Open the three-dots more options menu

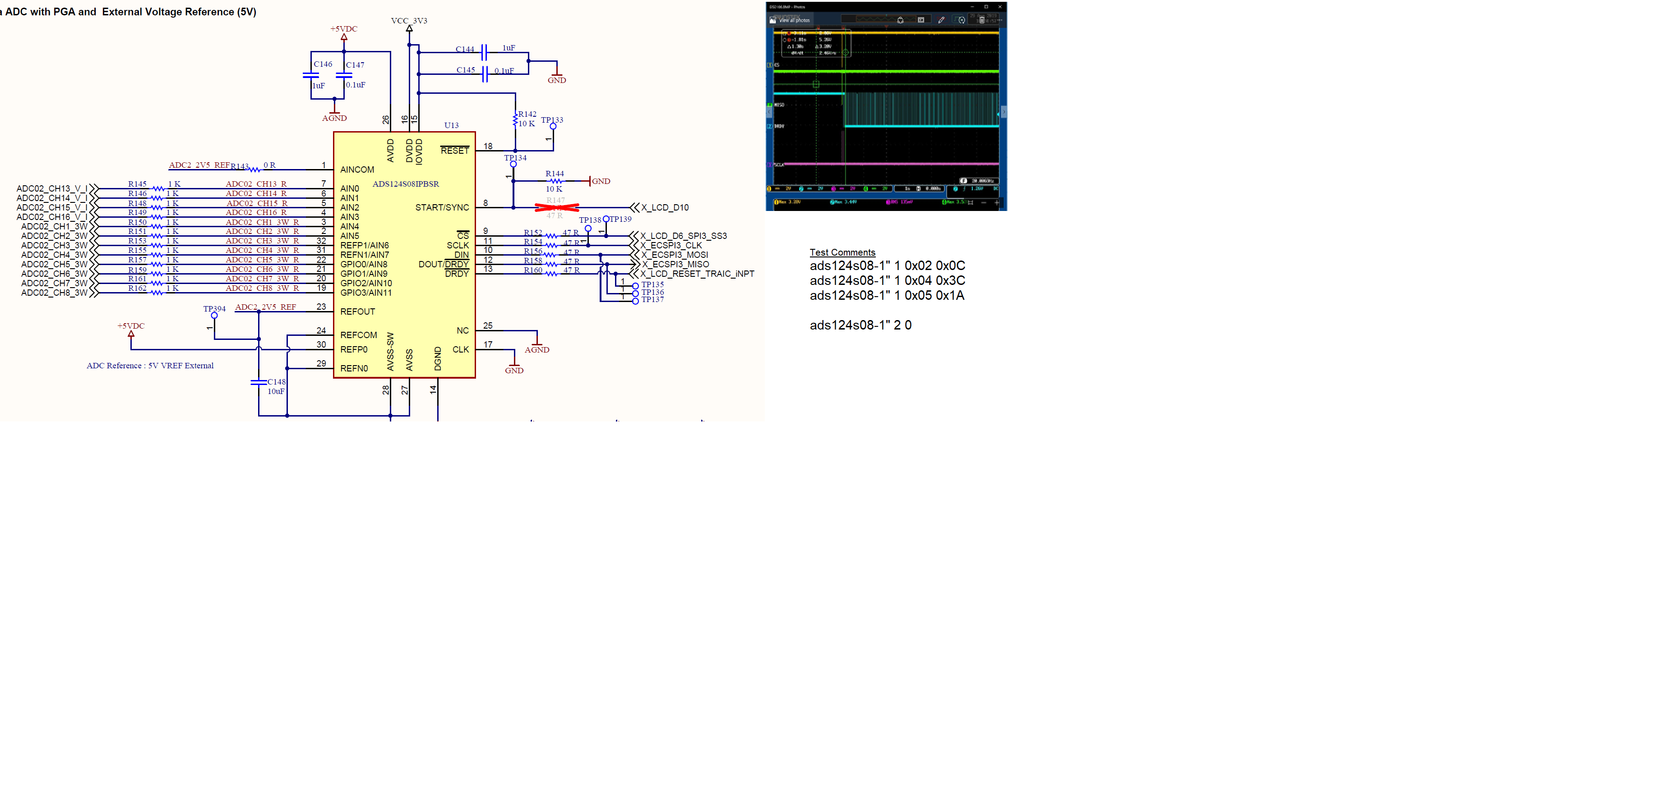coord(1000,20)
